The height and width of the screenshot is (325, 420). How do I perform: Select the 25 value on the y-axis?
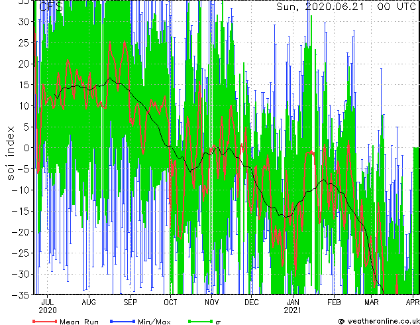[23, 42]
